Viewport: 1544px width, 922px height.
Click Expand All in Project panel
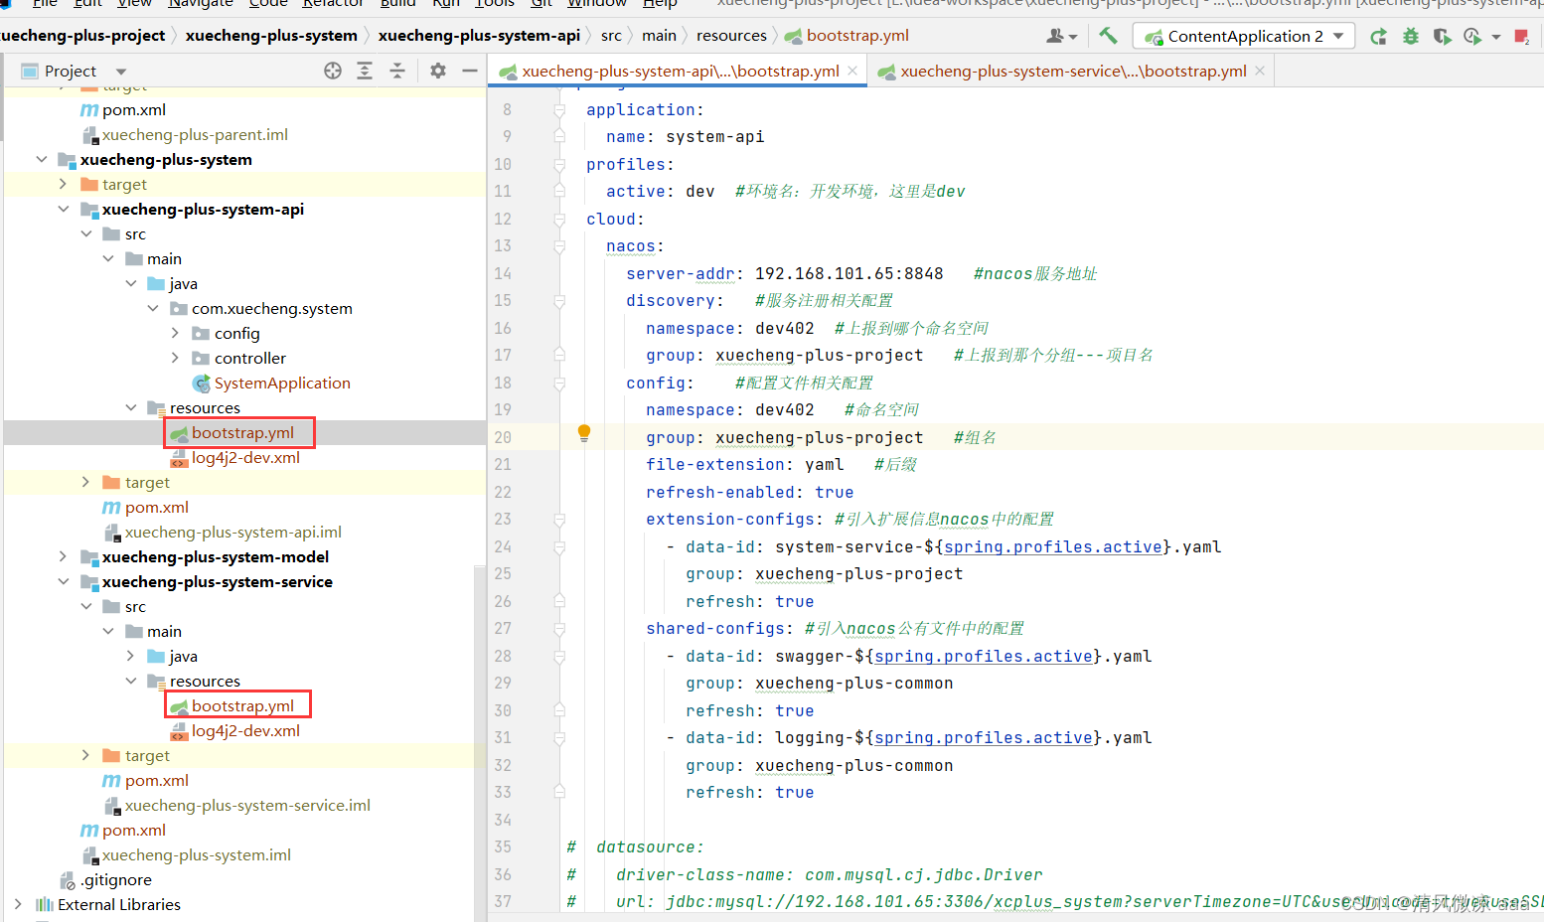click(365, 71)
